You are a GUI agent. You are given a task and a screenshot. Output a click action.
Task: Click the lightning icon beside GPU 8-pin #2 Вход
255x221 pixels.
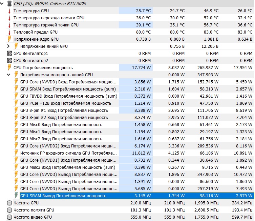(16, 117)
